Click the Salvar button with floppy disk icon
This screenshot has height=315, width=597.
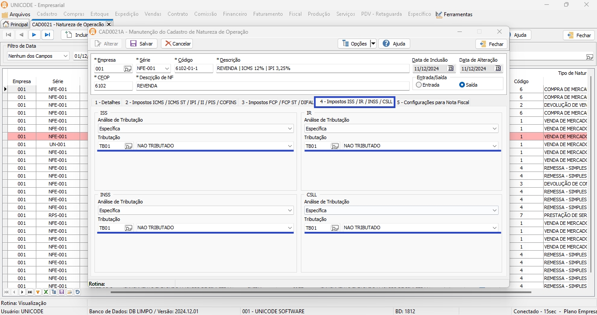tap(142, 44)
